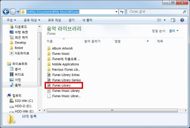This screenshot has width=190, height=128.
Task: Select the Album Artwork folder
Action: tap(60, 48)
